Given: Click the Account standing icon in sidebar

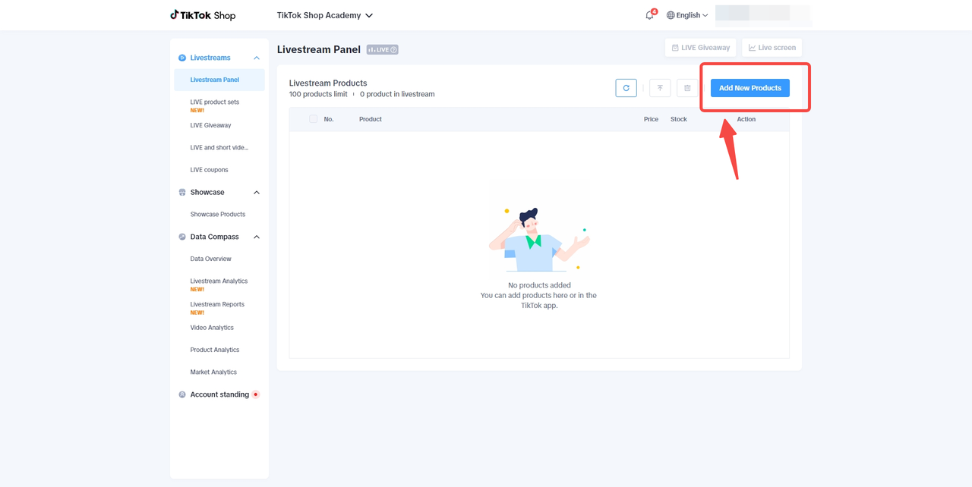Looking at the screenshot, I should 182,394.
